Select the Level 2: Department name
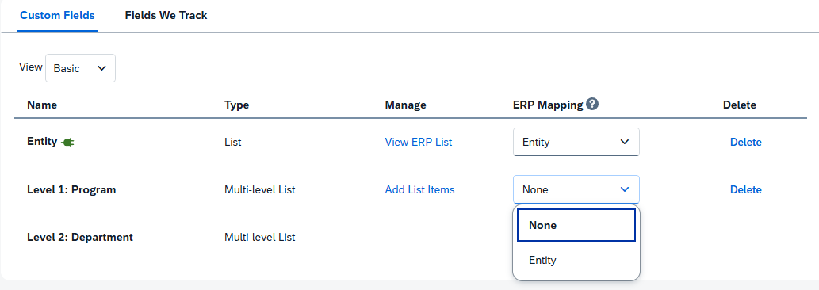Image resolution: width=819 pixels, height=290 pixels. click(80, 238)
